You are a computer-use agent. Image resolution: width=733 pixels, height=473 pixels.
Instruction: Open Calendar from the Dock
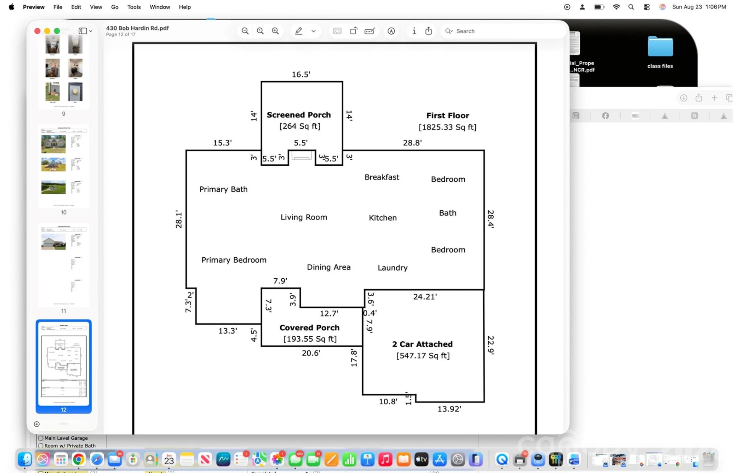click(169, 459)
